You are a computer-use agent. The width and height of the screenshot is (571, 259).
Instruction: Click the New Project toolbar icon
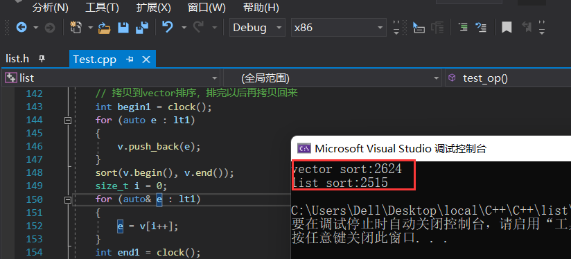[76, 27]
